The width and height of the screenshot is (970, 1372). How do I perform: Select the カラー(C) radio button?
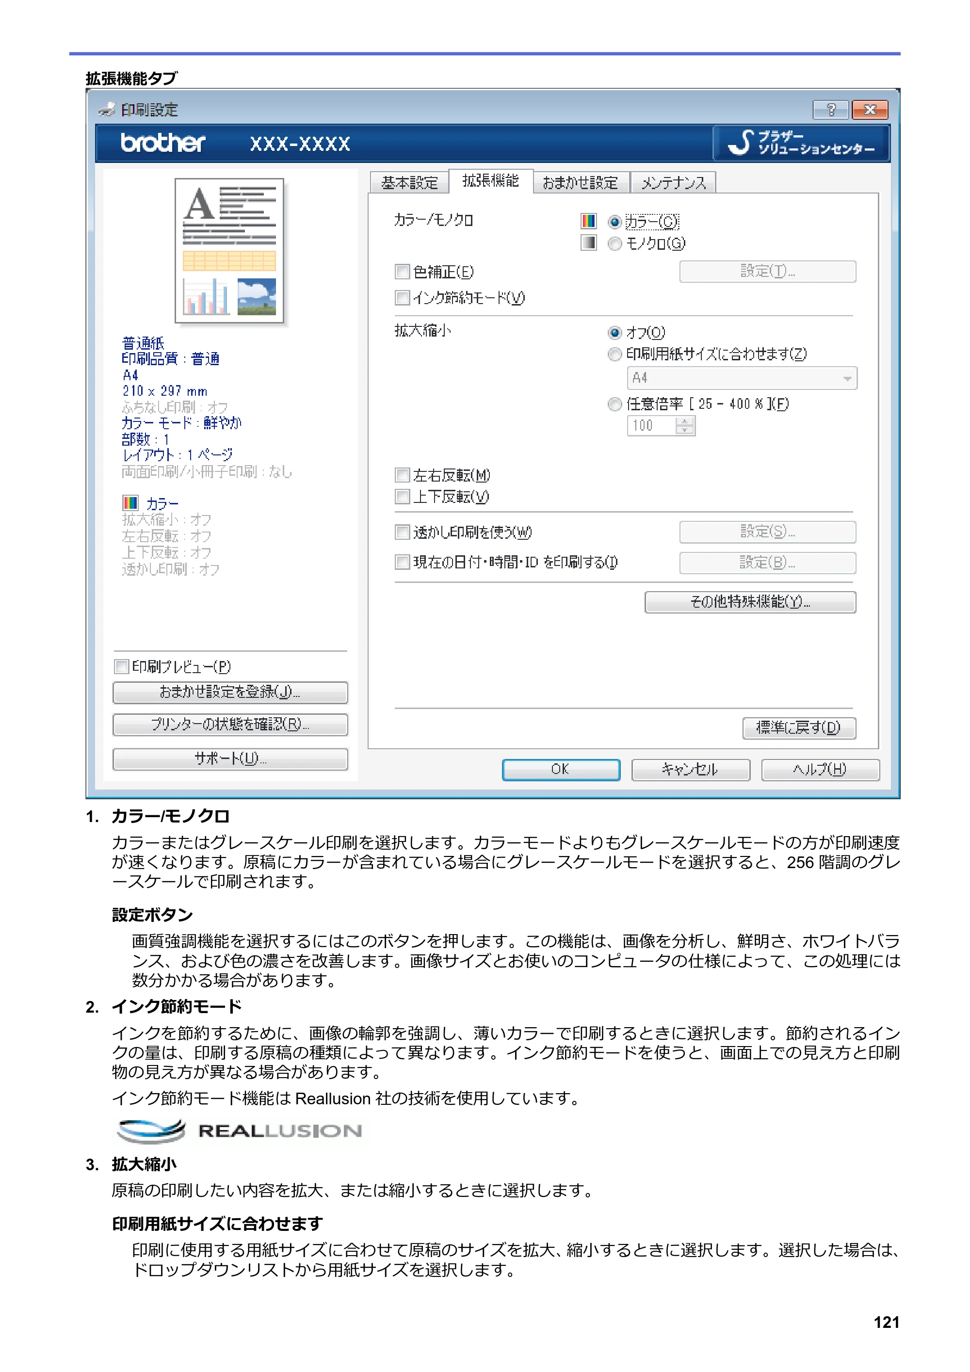click(x=614, y=222)
